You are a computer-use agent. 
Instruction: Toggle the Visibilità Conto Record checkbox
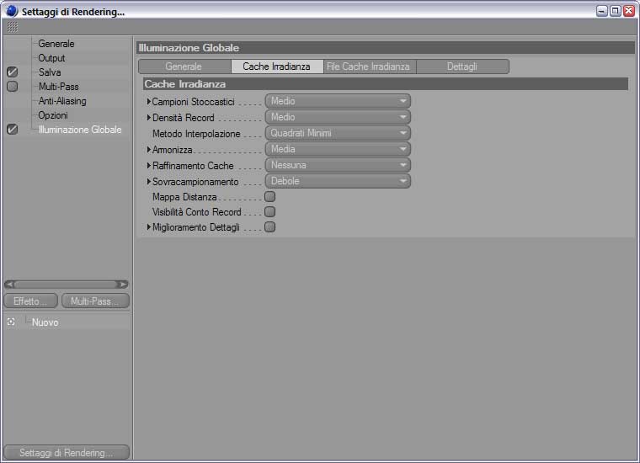point(269,212)
